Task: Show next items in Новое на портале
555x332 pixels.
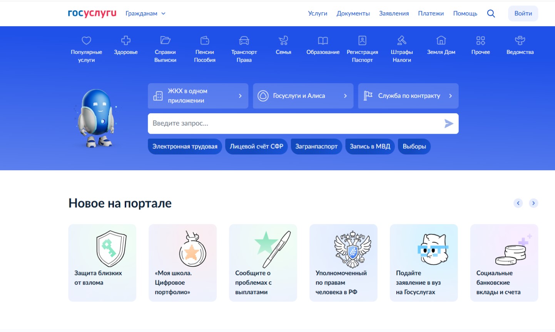Action: (533, 203)
